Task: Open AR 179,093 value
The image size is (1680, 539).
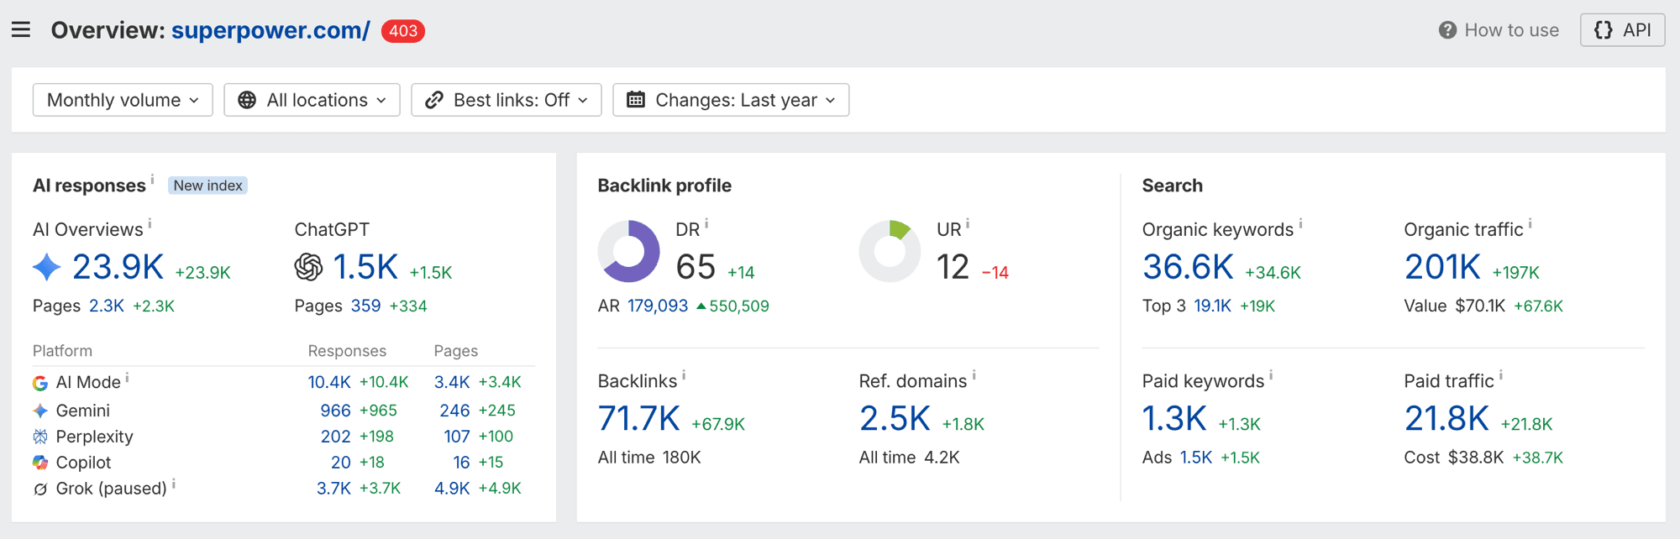Action: 658,306
